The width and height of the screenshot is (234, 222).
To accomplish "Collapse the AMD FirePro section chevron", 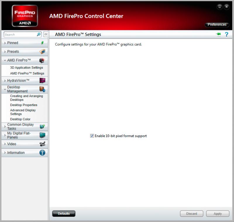I will point(5,60).
